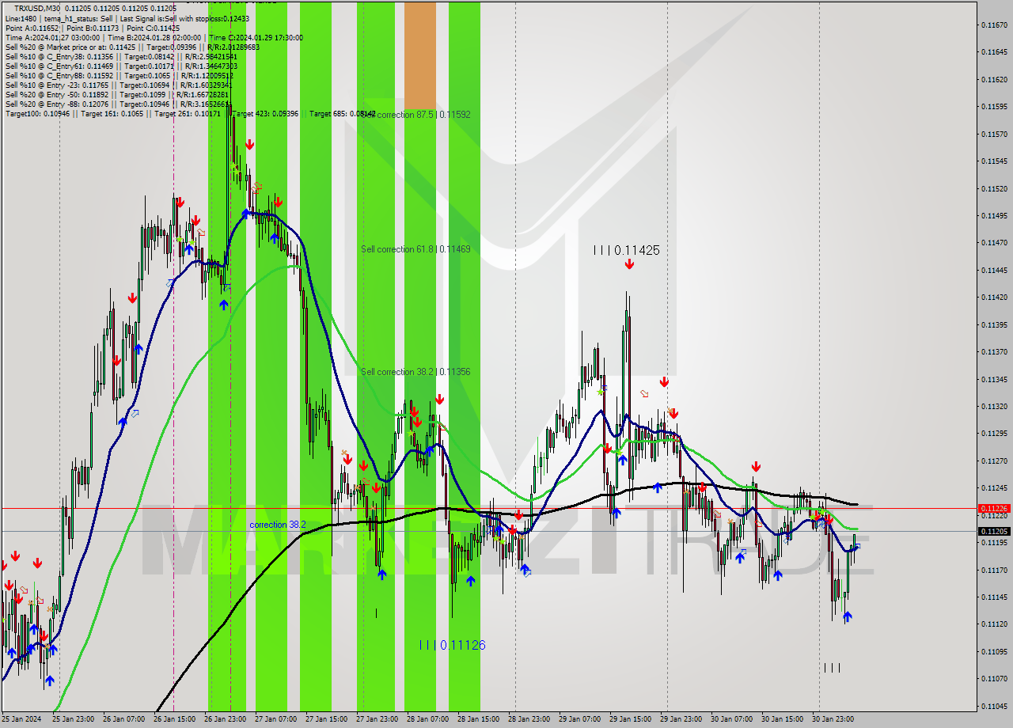Click 'Sell correction 61.8 | 0.11469' label
Image resolution: width=1013 pixels, height=728 pixels.
(415, 249)
